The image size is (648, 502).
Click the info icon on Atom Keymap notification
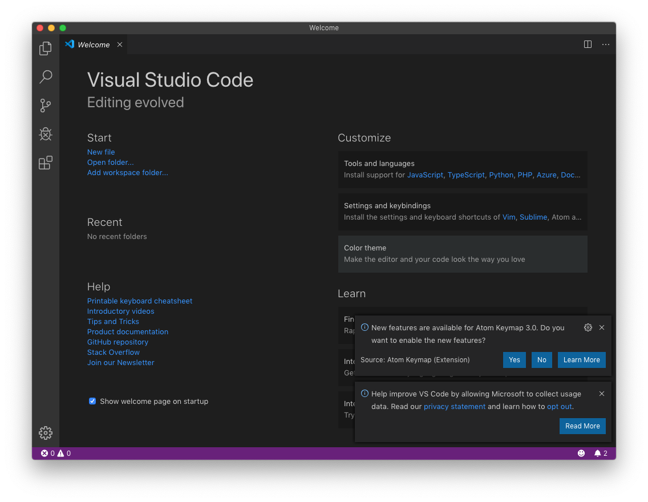tap(364, 327)
